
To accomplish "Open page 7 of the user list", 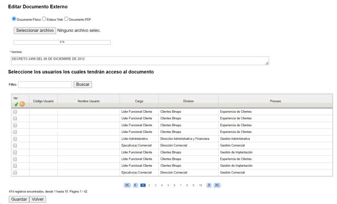I will pyautogui.click(x=181, y=185).
